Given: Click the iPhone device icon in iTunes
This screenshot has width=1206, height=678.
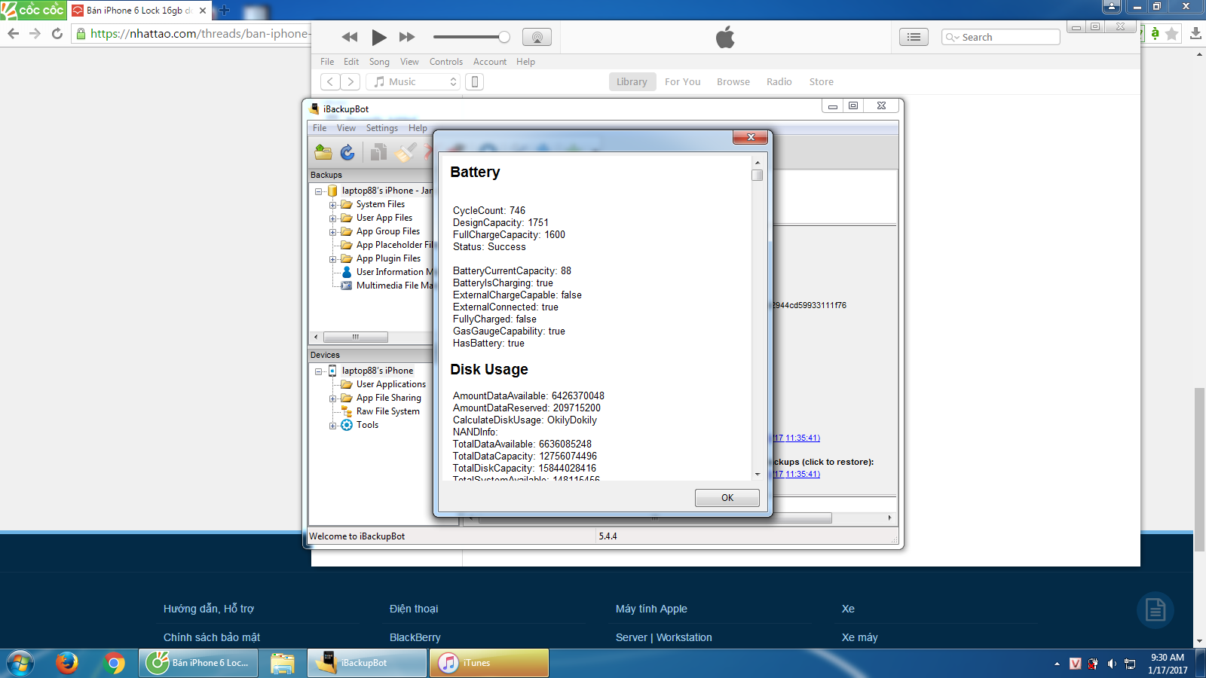Looking at the screenshot, I should (474, 81).
